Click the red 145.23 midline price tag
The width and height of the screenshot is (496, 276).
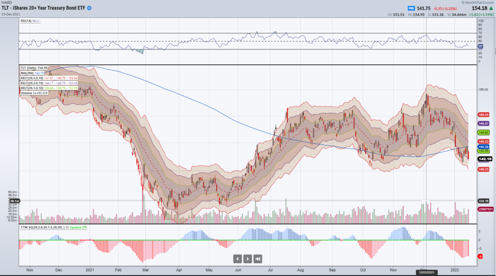coord(484,142)
